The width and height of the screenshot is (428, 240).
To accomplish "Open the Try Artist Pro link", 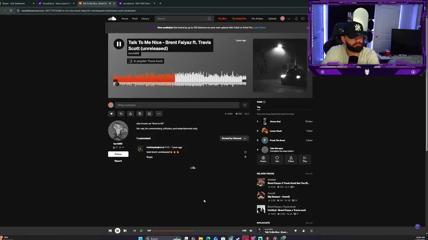I will 239,19.
